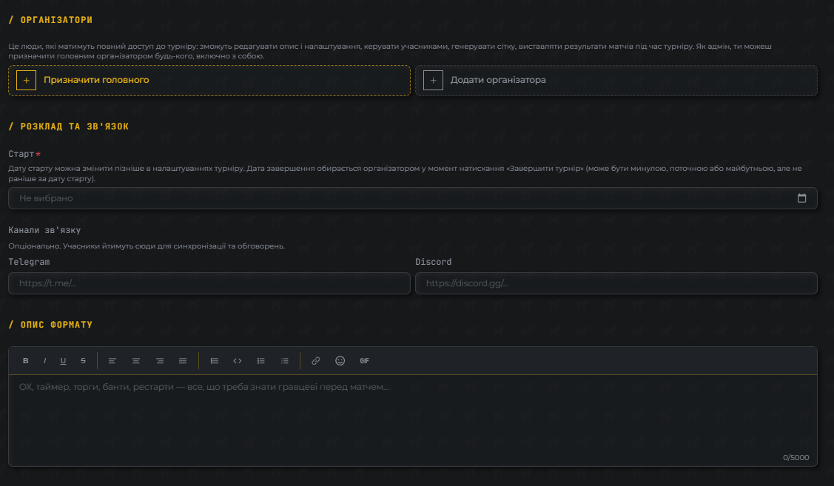Click the Призначити головного label
Image resolution: width=834 pixels, height=486 pixels.
(96, 80)
